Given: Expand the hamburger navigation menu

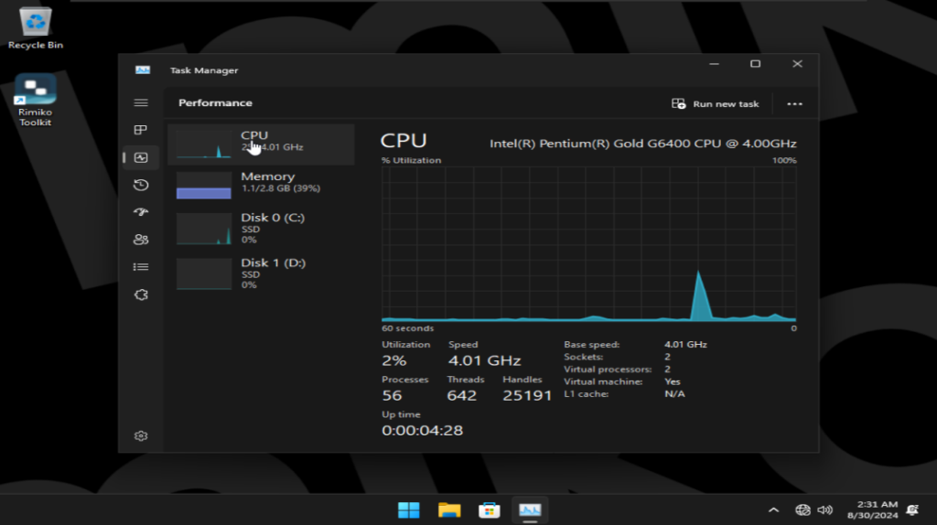Looking at the screenshot, I should [141, 103].
